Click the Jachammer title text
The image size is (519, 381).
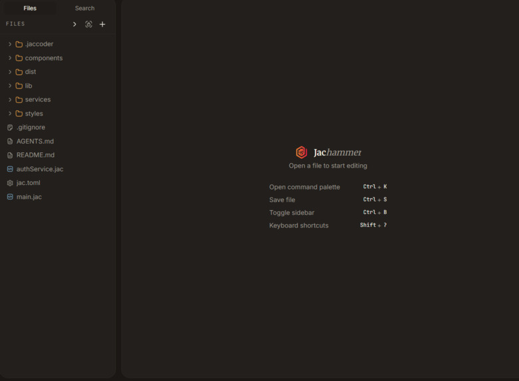point(337,152)
